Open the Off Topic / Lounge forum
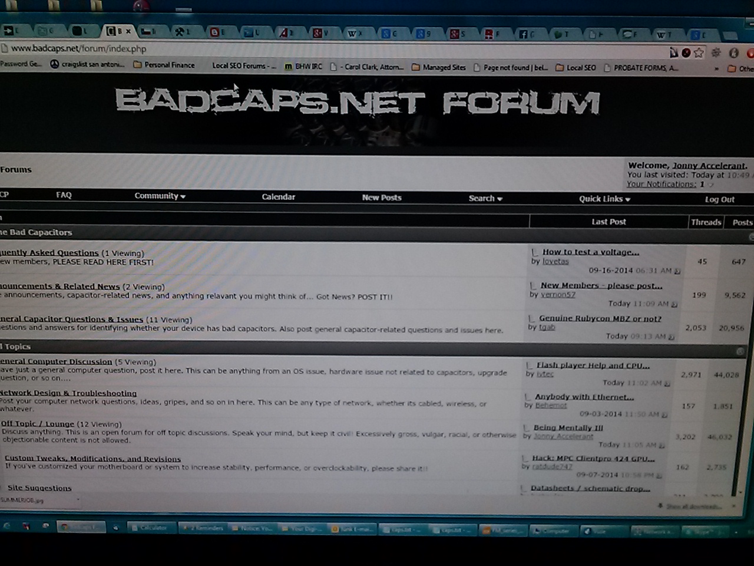The height and width of the screenshot is (566, 754). click(38, 423)
